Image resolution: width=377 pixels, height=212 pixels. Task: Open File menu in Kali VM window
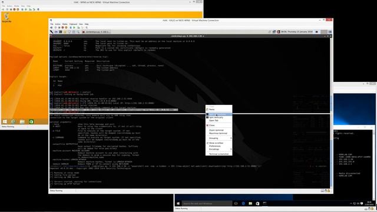tap(52, 24)
